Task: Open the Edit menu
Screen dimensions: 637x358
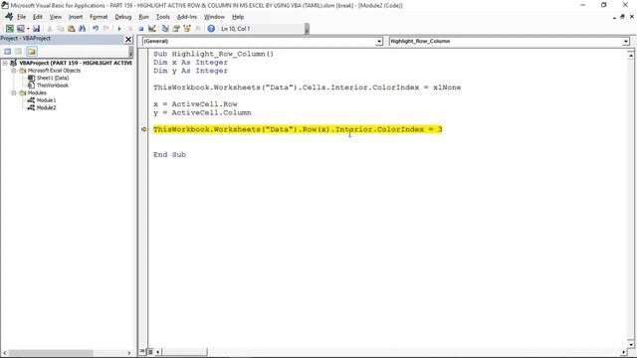Action: [x=38, y=17]
